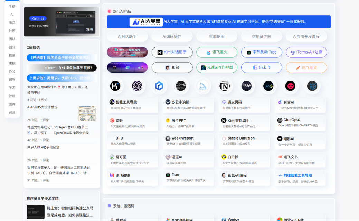Click the blue hexagon round icon
The height and width of the screenshot is (221, 359).
point(159,86)
